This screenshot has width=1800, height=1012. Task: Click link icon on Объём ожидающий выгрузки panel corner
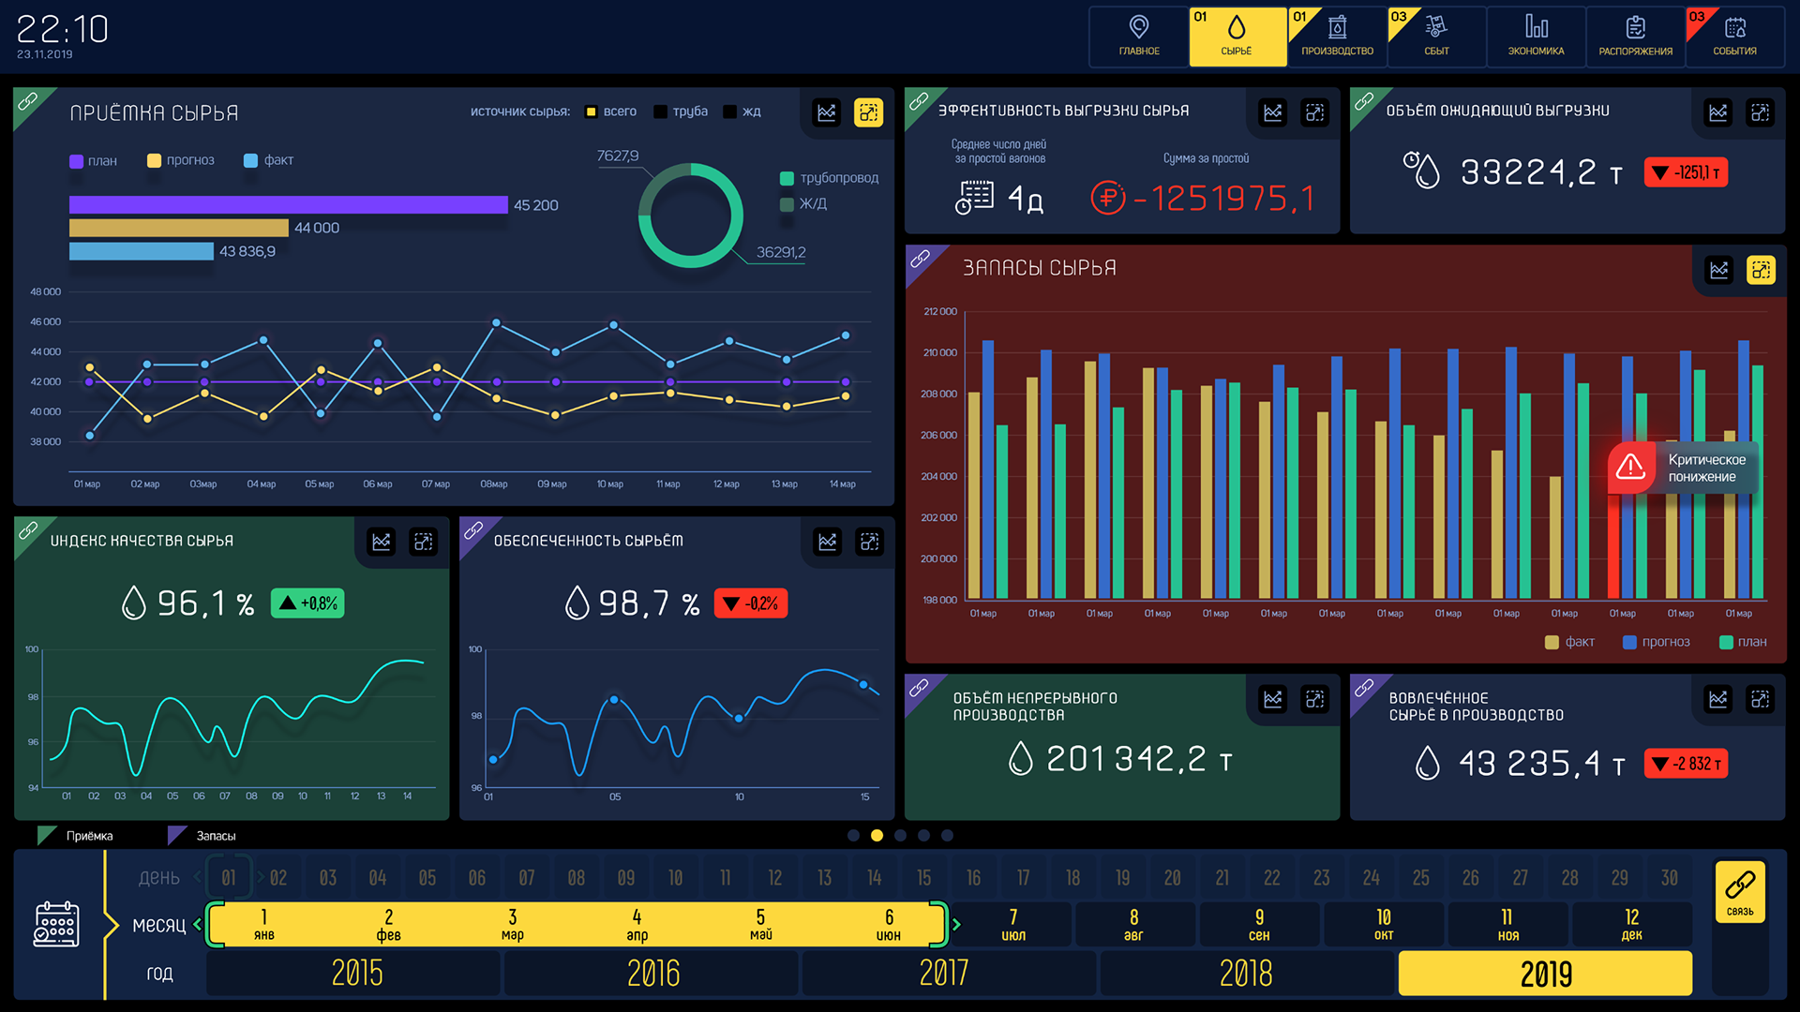(1364, 100)
